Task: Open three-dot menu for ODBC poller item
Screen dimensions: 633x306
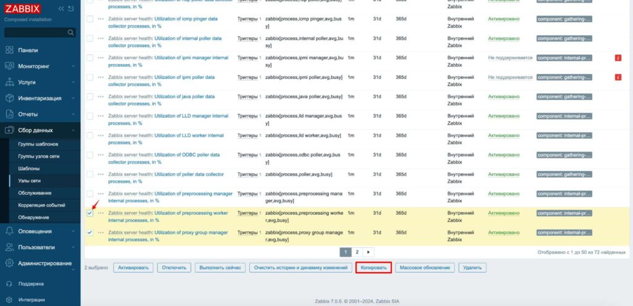Action: (101, 155)
